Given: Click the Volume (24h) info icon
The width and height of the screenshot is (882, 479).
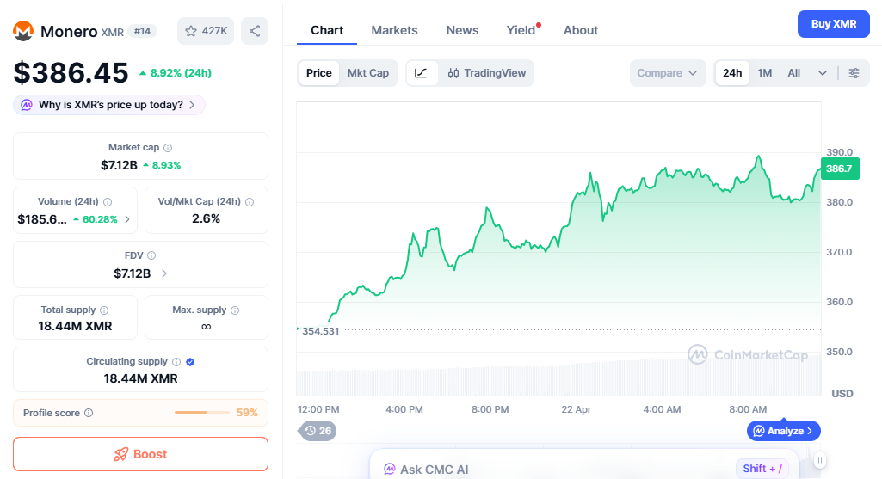Looking at the screenshot, I should click(x=108, y=202).
